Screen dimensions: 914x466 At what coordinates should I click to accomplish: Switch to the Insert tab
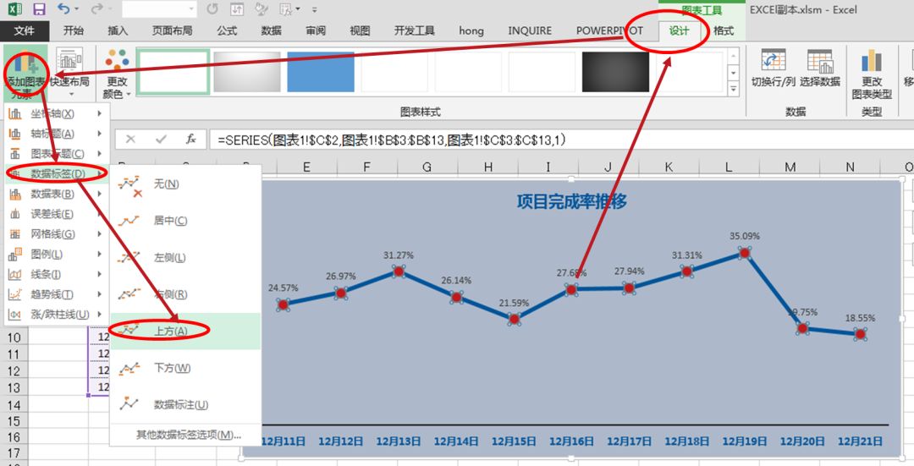tap(118, 31)
